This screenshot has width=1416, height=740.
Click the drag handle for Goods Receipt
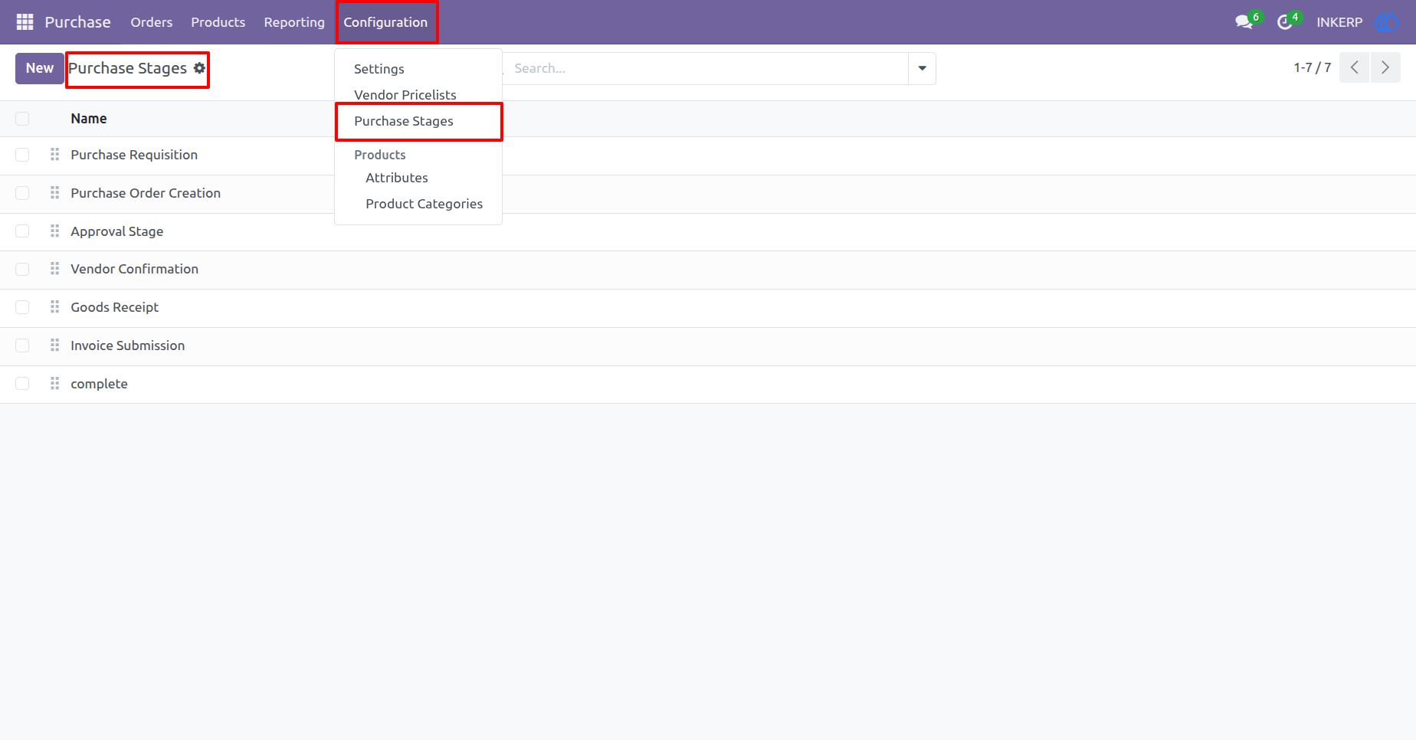pyautogui.click(x=54, y=307)
